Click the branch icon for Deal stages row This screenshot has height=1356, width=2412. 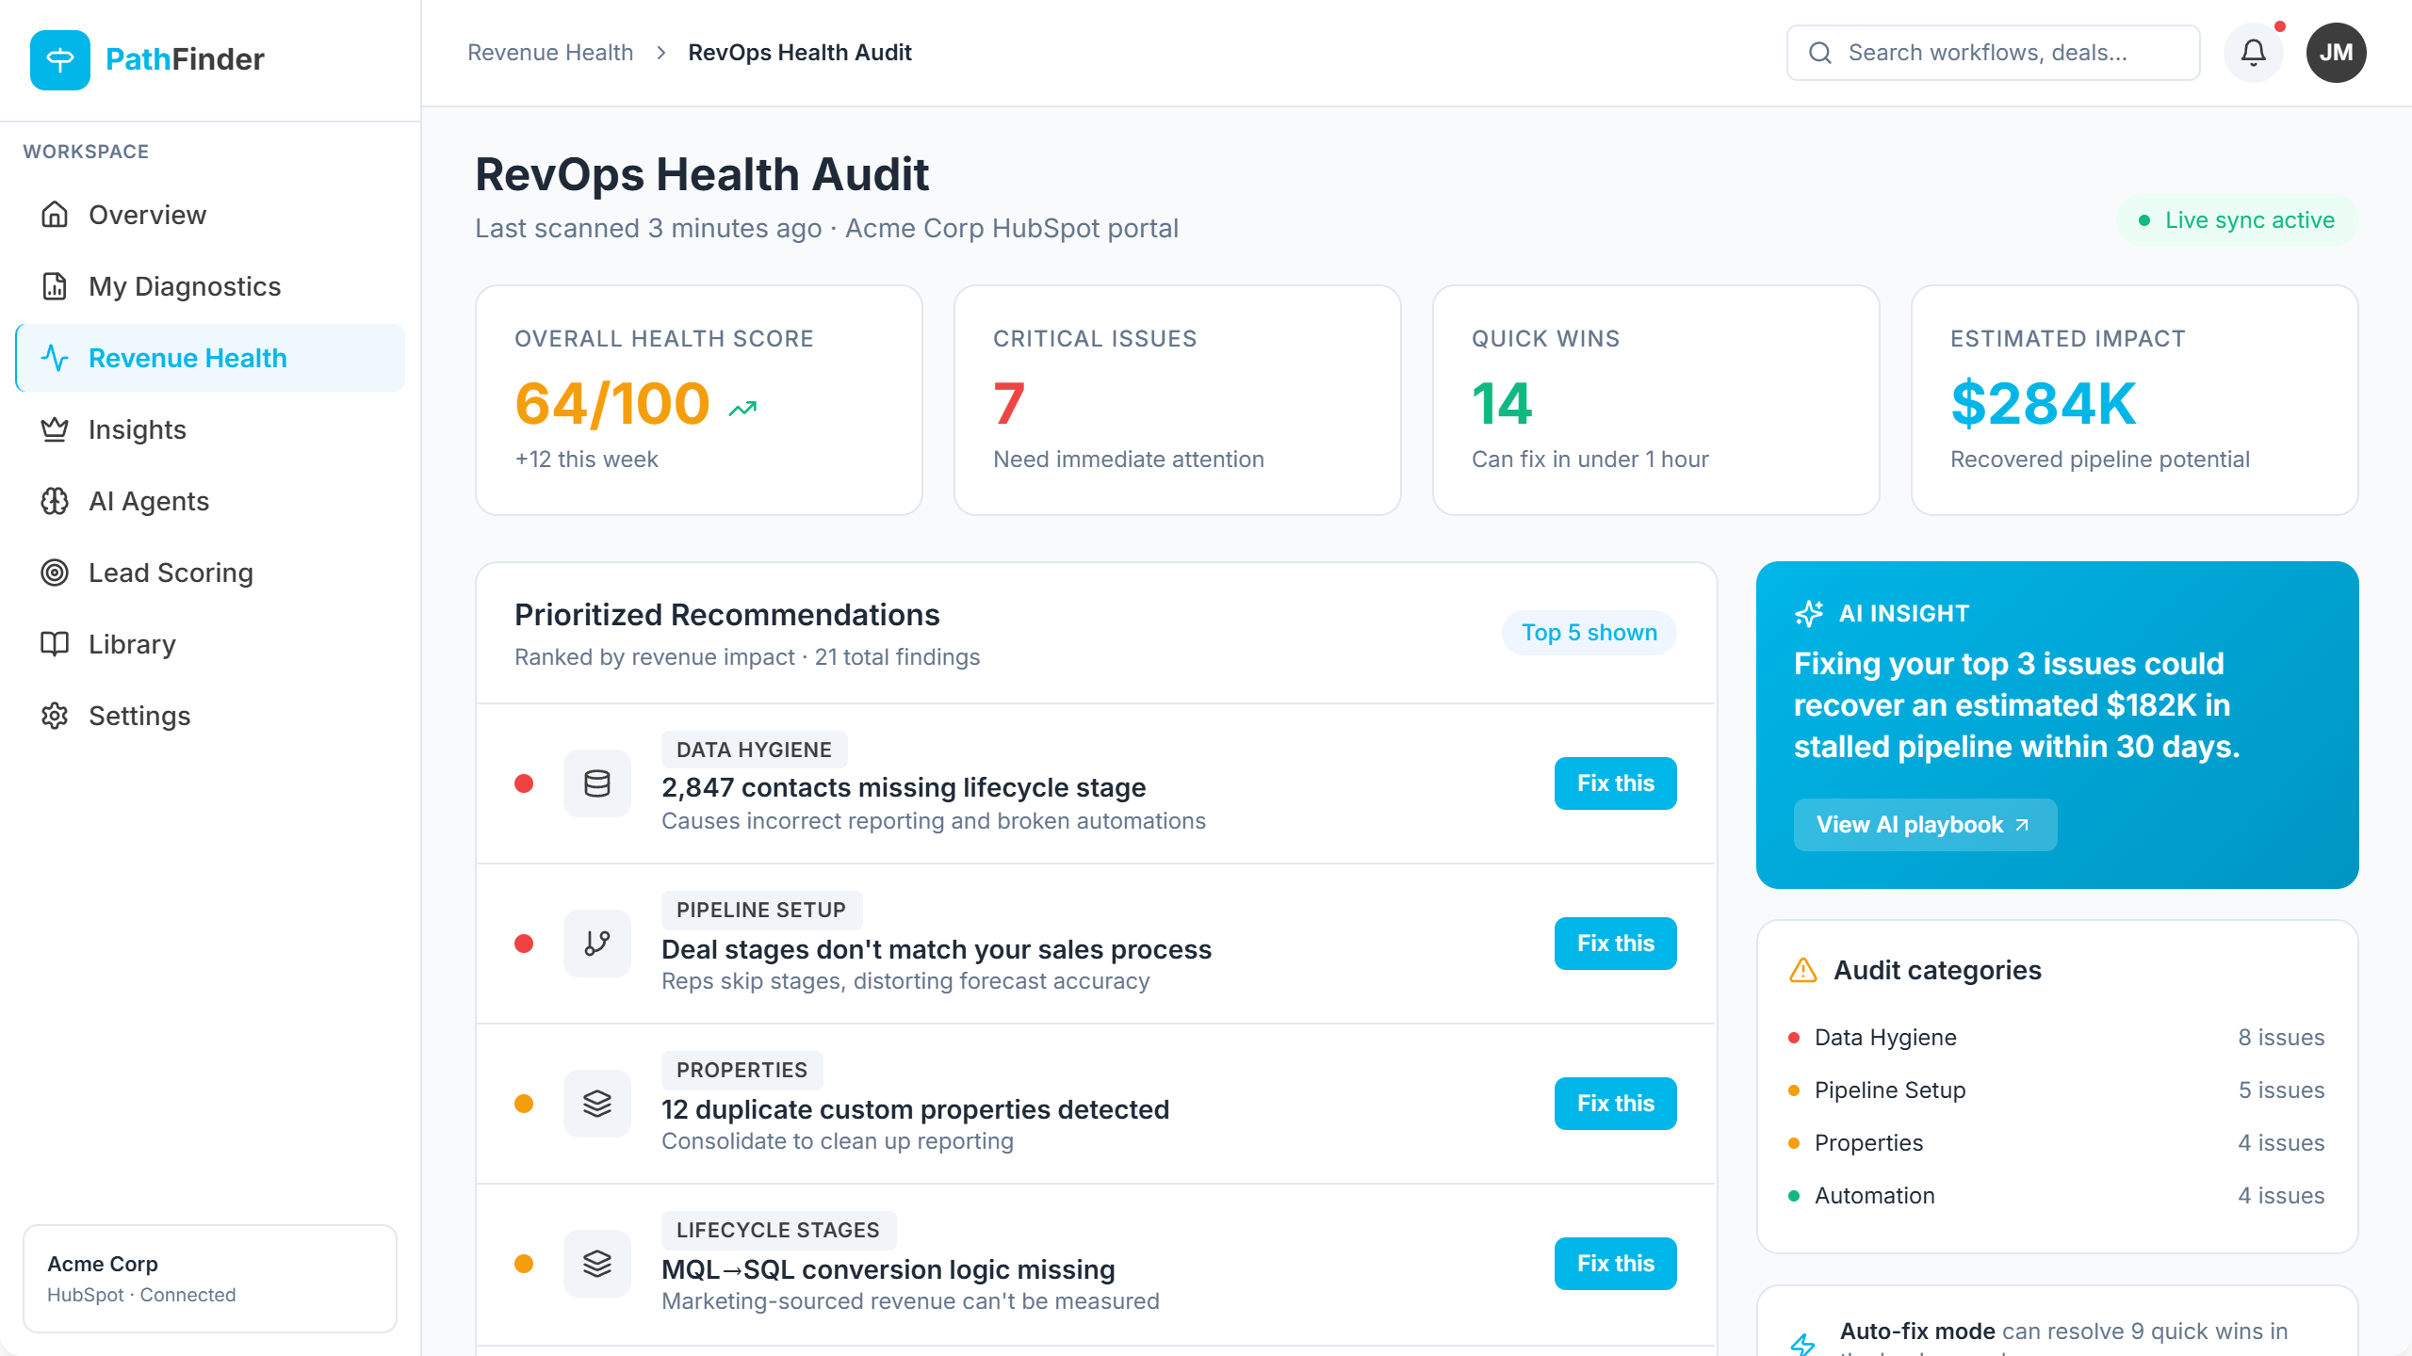point(597,944)
